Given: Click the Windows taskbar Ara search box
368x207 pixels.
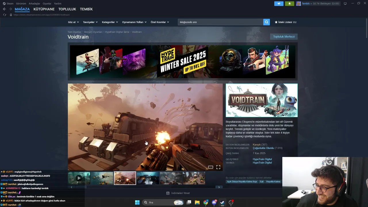Looking at the screenshot, I should (163, 202).
